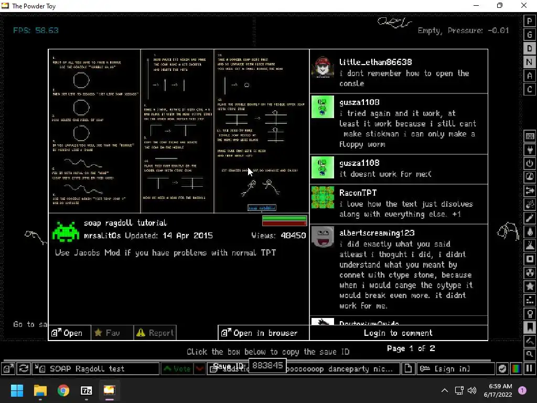Open the Liquids elements category

pos(530,232)
